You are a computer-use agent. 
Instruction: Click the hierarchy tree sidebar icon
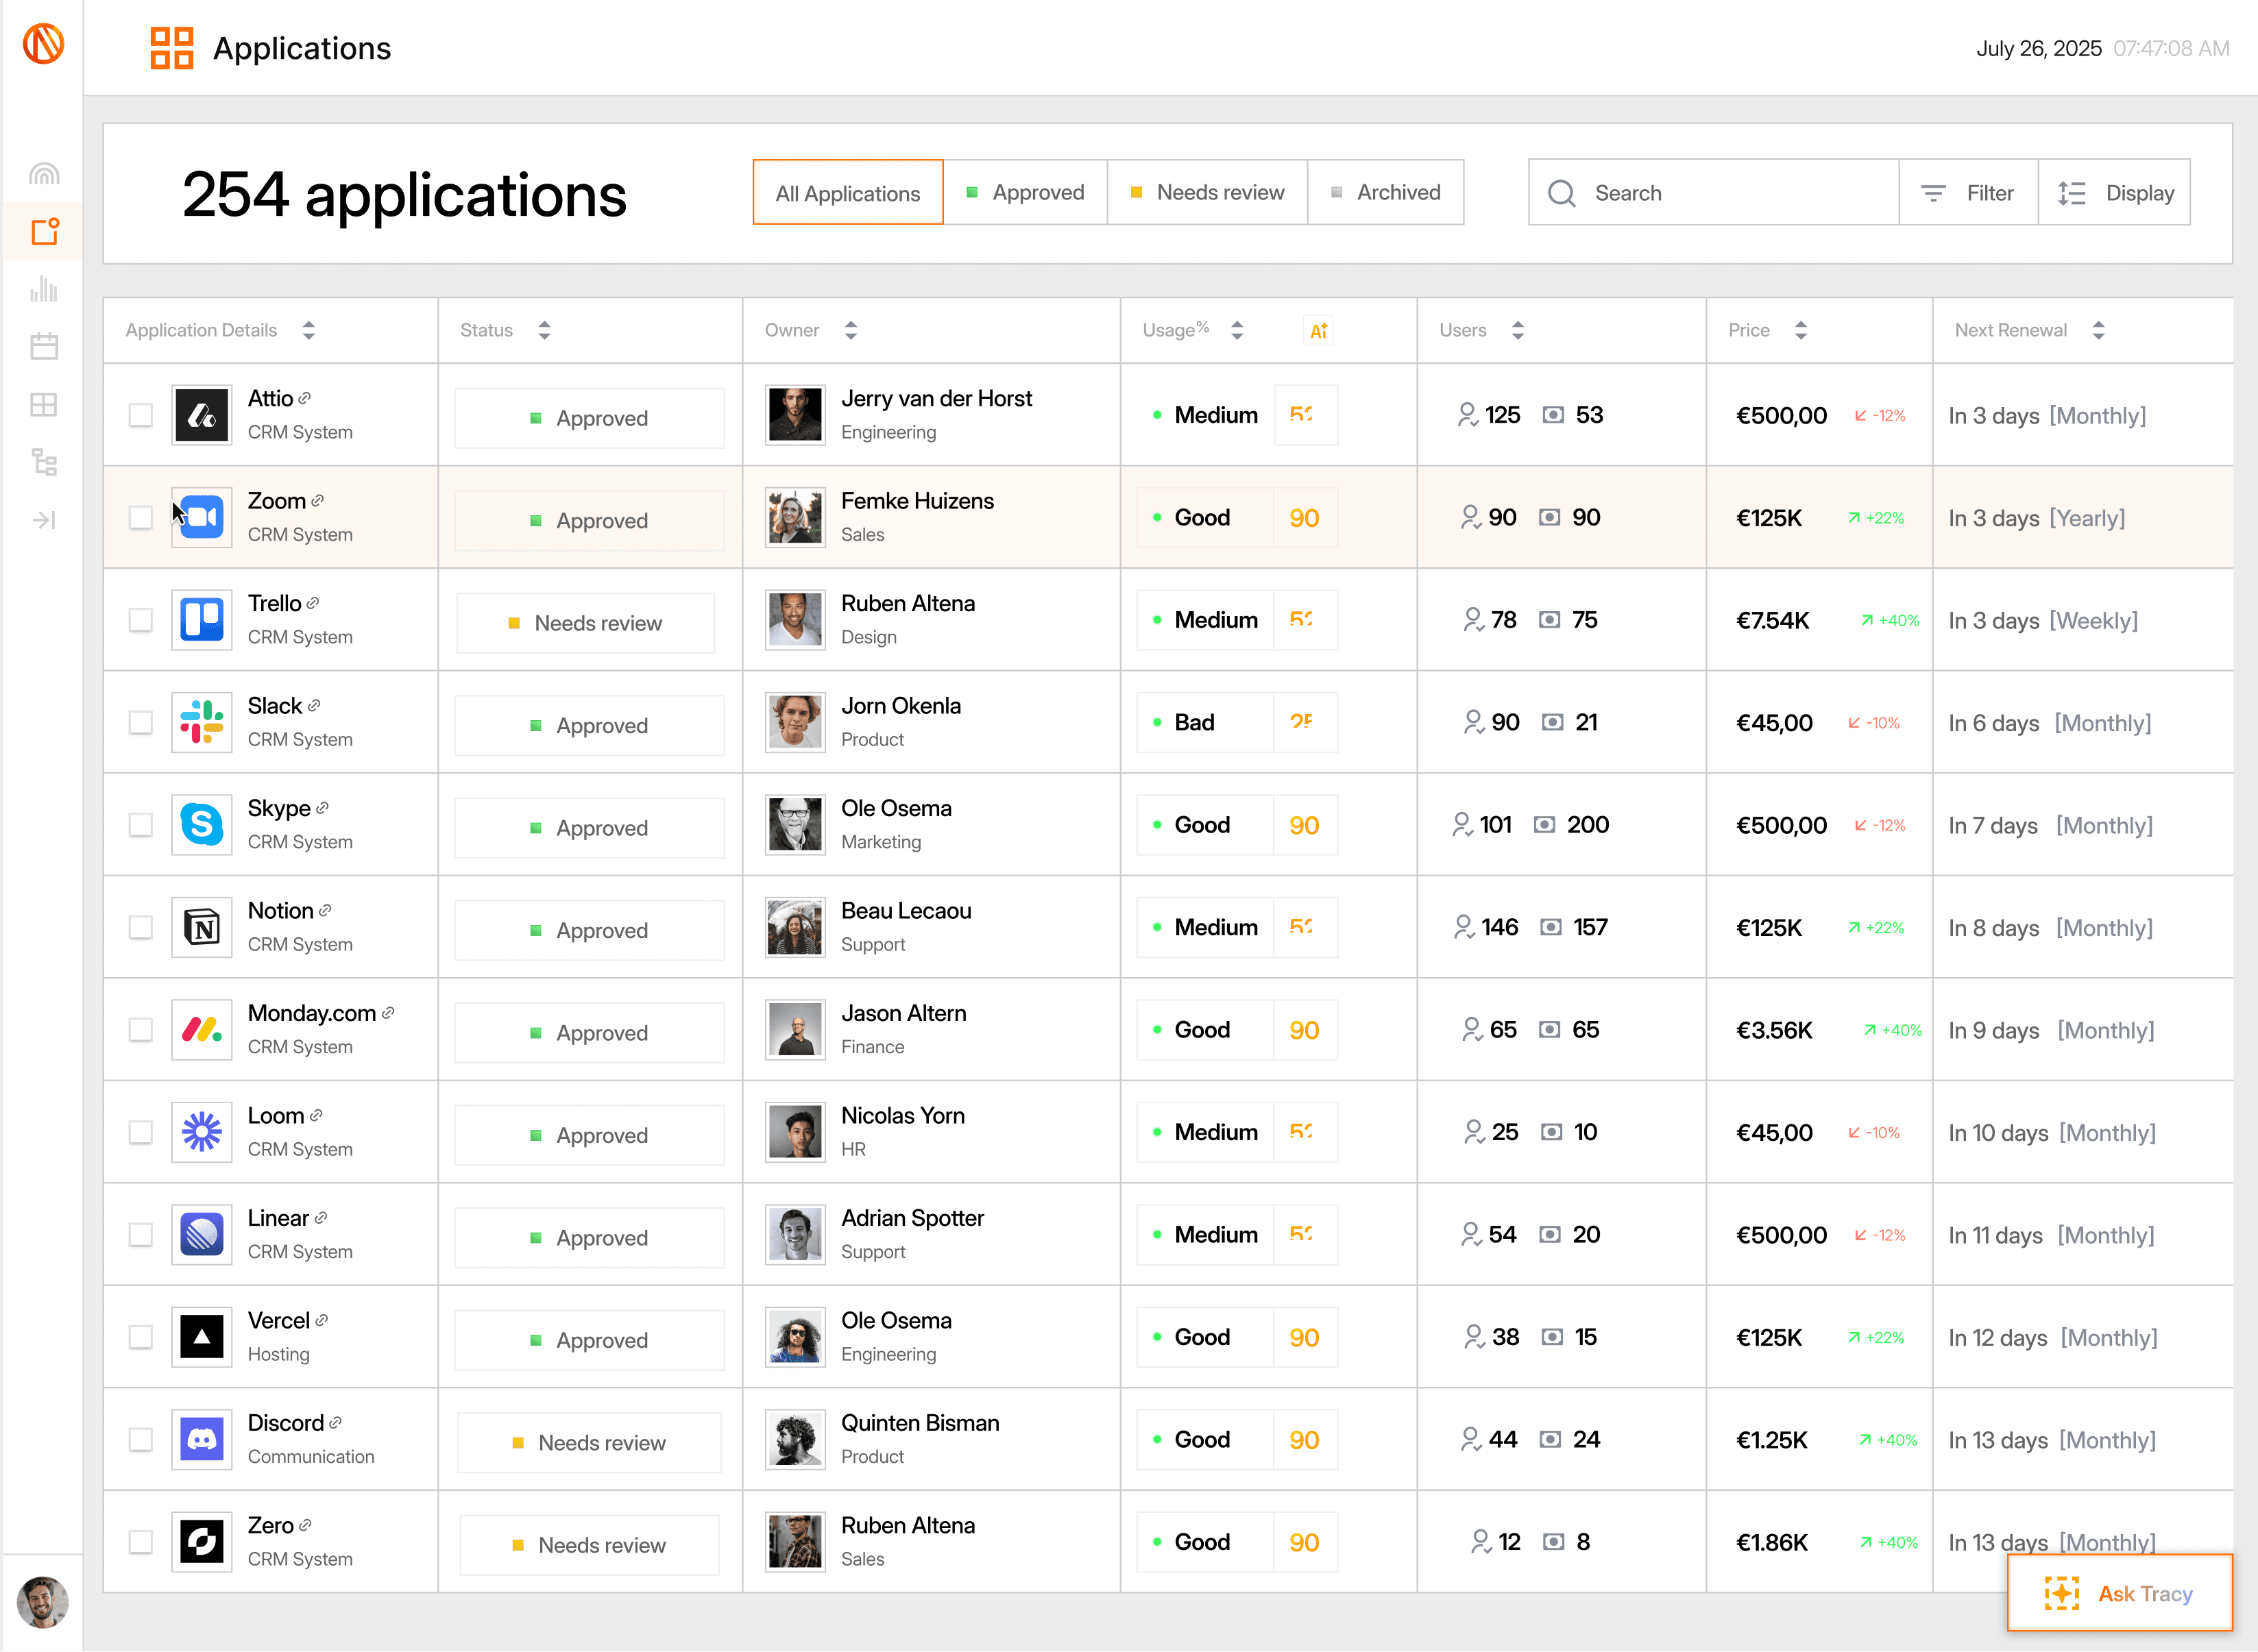tap(44, 462)
